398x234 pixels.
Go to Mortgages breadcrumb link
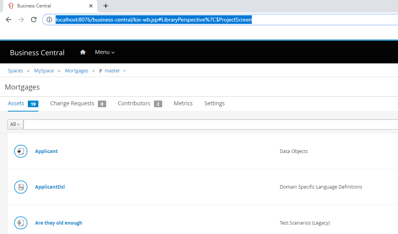coord(77,71)
